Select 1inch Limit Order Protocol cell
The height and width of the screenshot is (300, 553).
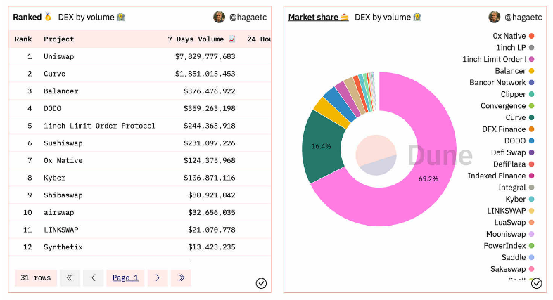coord(99,126)
